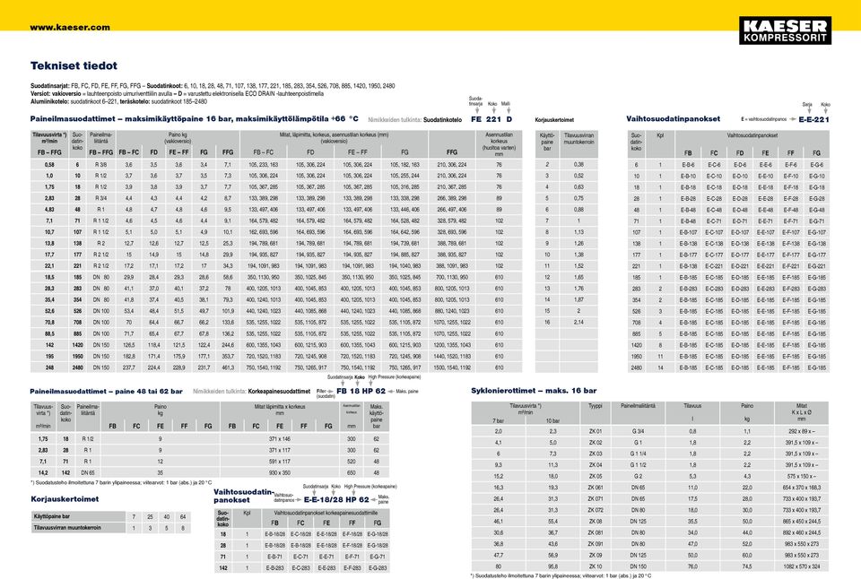Click replacement element cell 'E-B-6'

[x=688, y=165]
